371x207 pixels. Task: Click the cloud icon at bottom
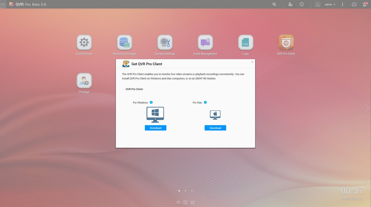[178, 202]
